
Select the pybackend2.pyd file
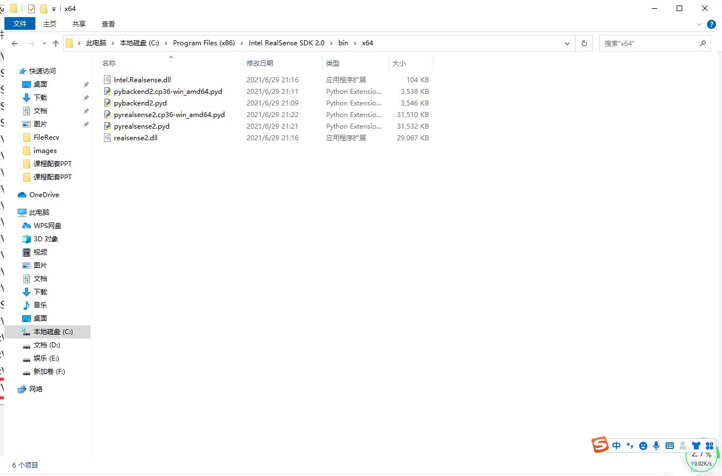point(140,103)
